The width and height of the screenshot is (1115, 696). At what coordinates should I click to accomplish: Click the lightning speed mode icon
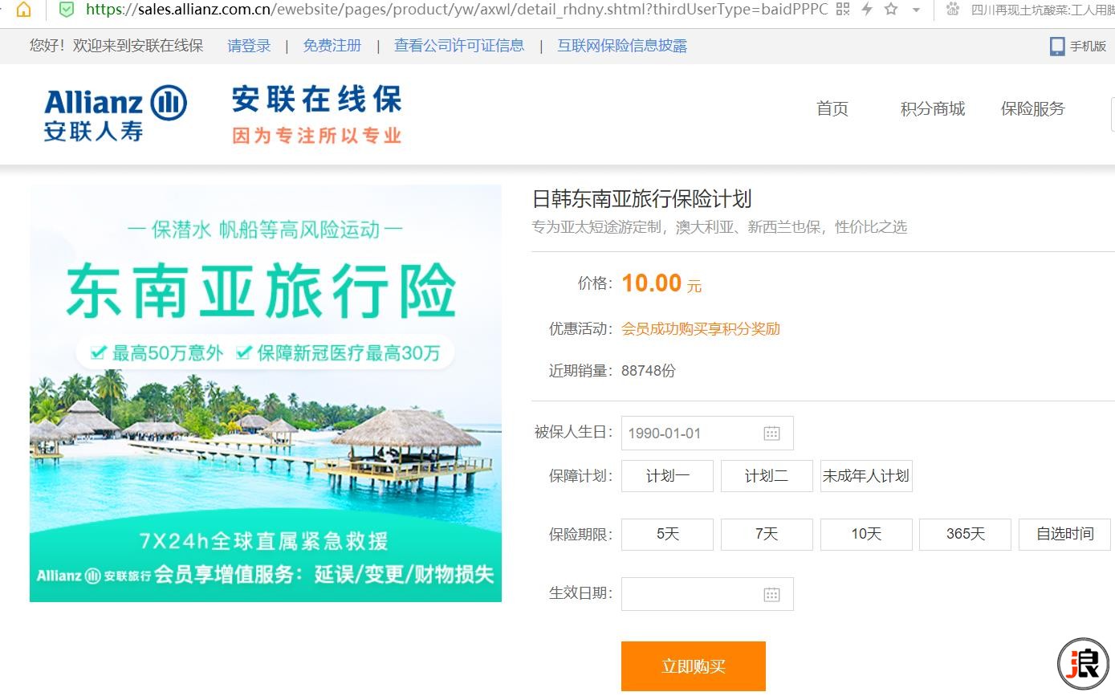coord(867,10)
